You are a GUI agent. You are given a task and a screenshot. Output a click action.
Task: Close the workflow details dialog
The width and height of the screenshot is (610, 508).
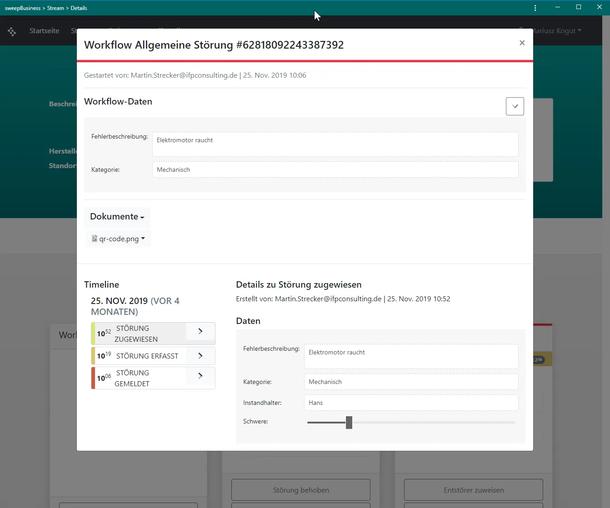(522, 43)
